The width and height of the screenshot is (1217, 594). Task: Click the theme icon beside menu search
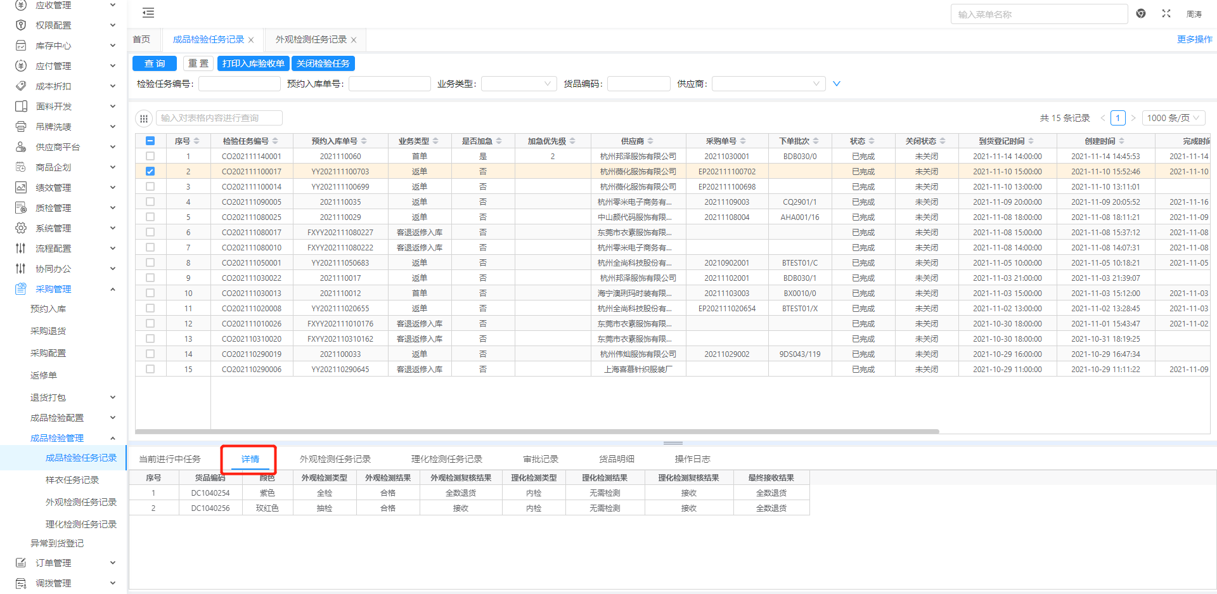[x=1141, y=13]
